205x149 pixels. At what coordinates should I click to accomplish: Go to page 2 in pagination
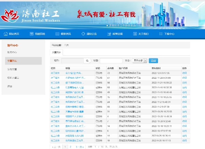coord(70,147)
